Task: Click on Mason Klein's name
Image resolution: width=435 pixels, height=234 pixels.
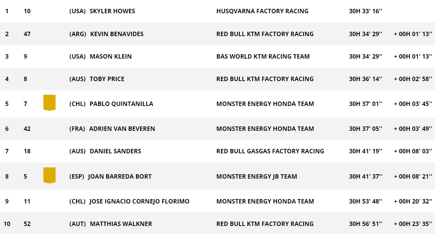Action: point(111,57)
